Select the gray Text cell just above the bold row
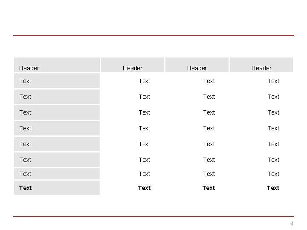 pos(57,174)
